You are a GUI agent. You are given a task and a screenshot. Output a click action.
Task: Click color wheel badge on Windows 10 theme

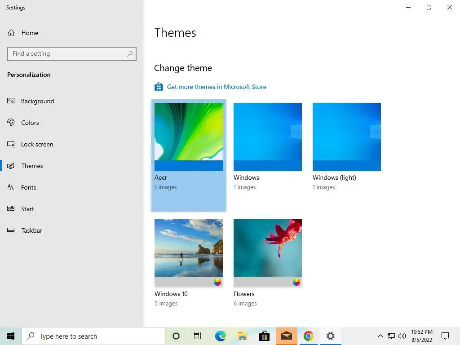[x=217, y=282]
